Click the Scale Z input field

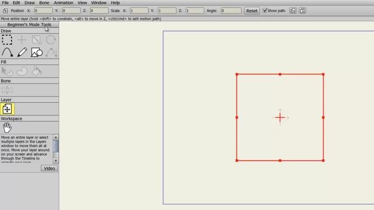(x=195, y=10)
